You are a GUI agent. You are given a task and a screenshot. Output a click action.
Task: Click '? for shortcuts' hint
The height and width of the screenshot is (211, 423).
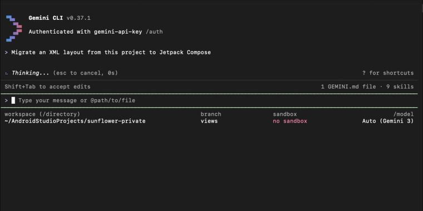tap(388, 73)
